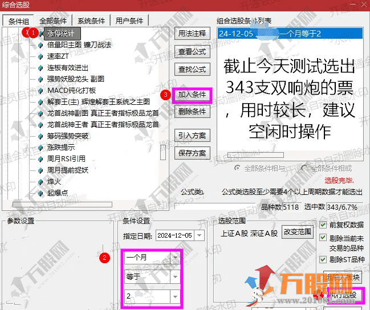Click the diamond icon beside 速率ZT
Screen dimensions: 370x310
point(40,56)
